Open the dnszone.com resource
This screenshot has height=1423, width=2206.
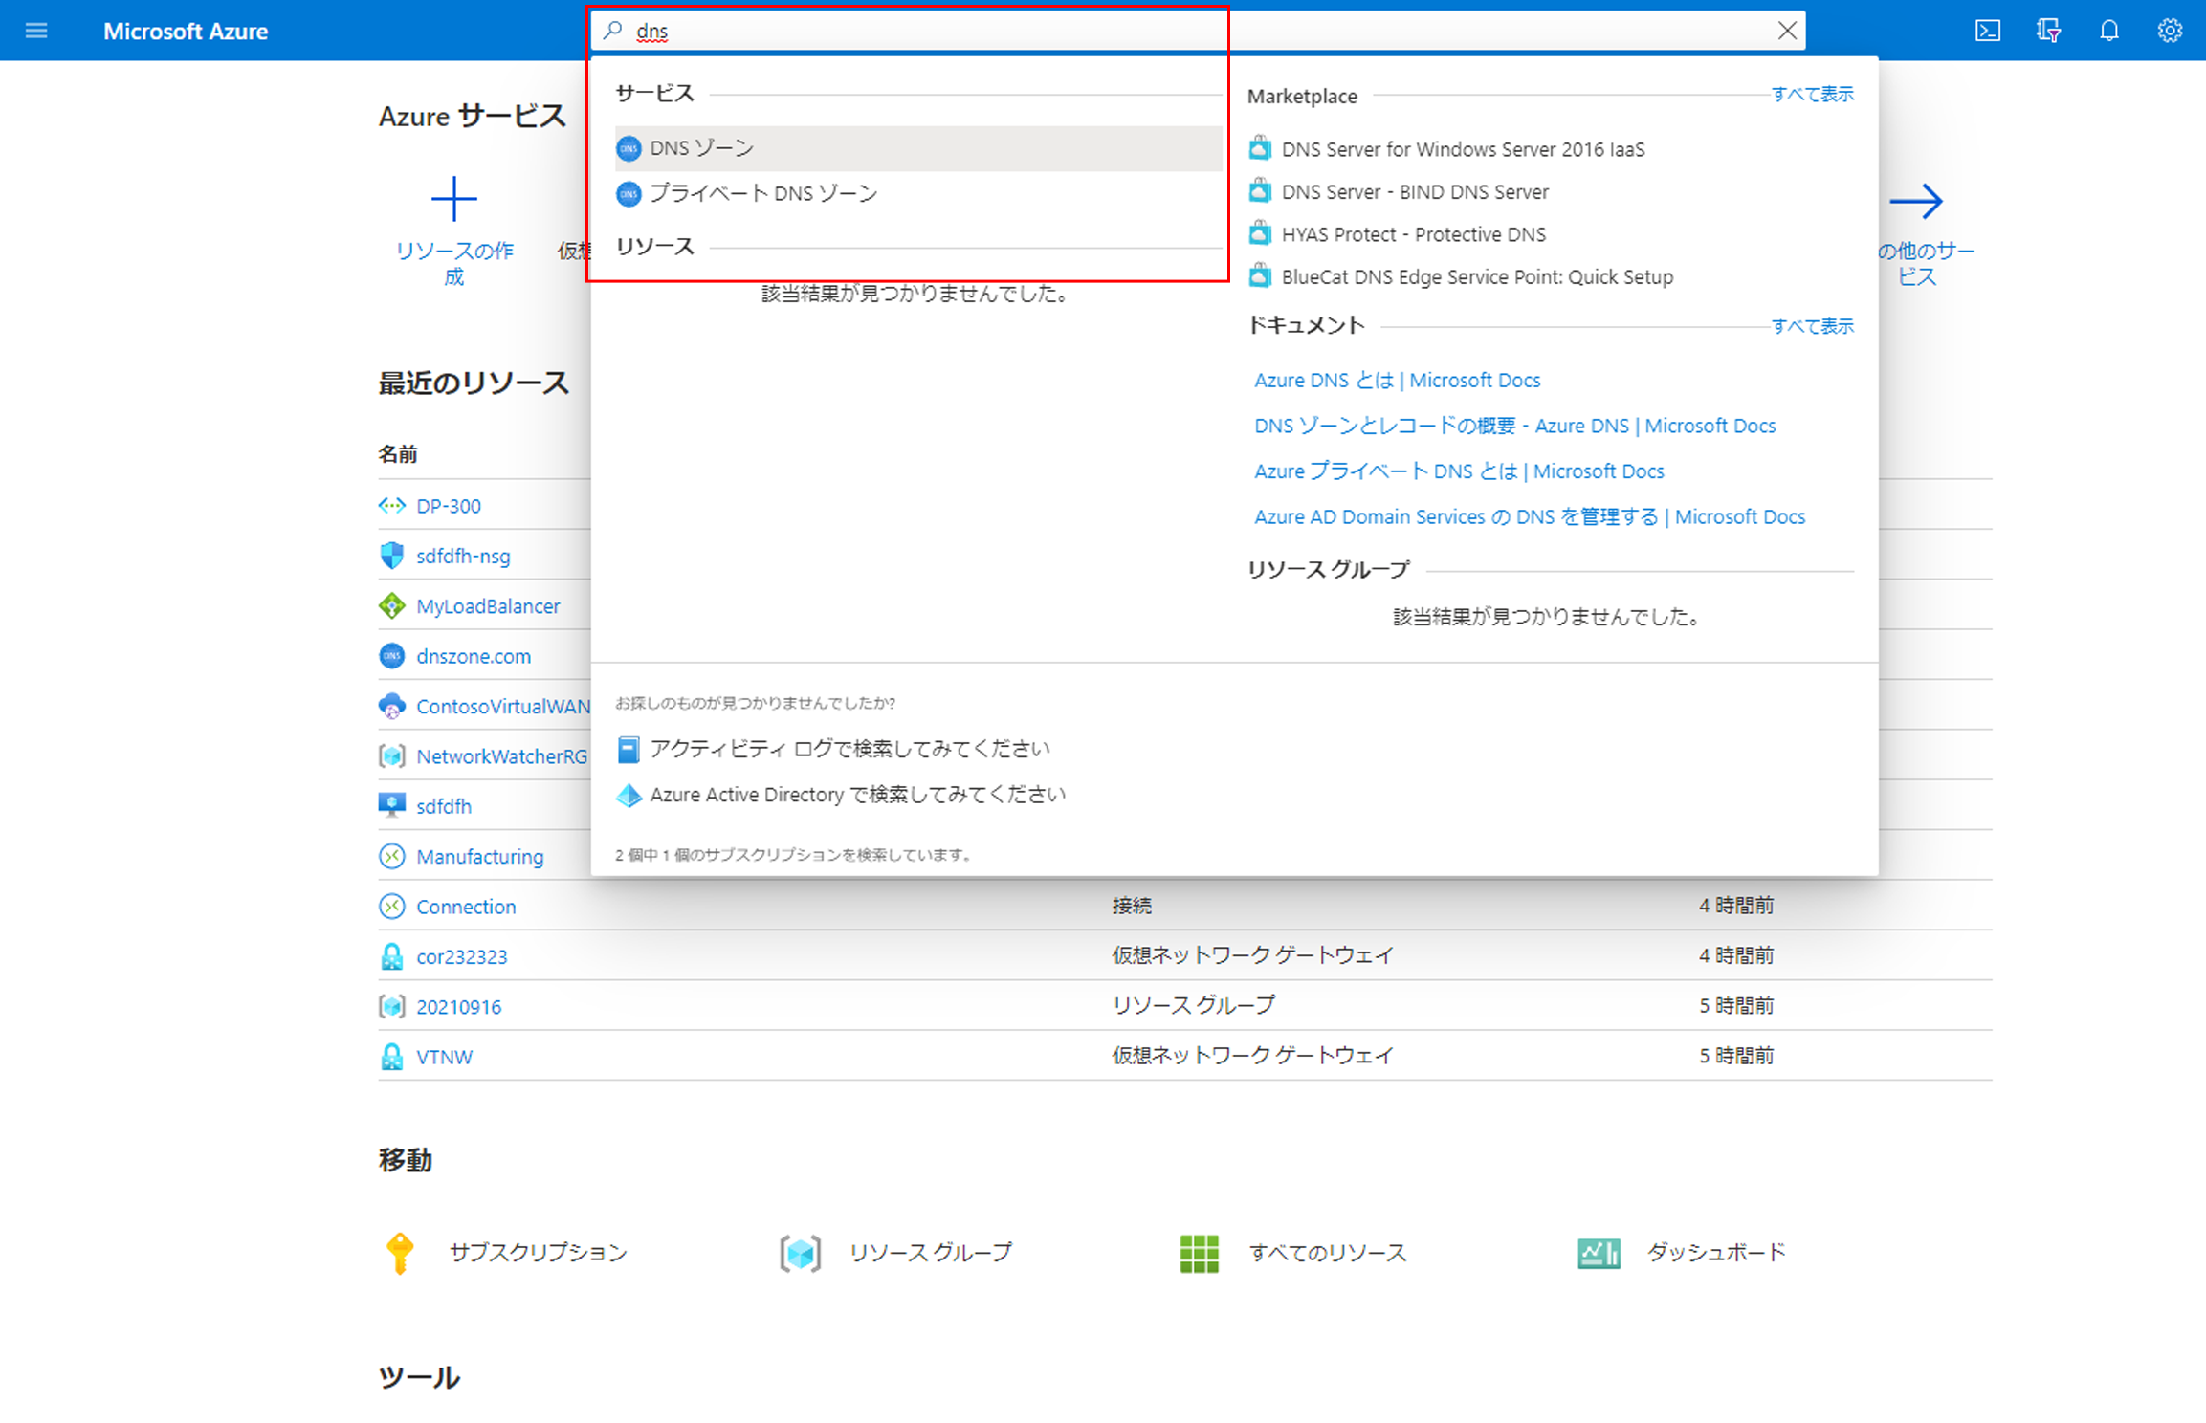pos(473,656)
